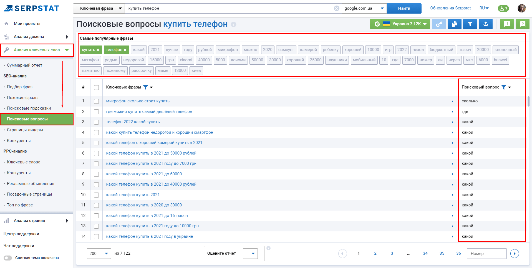This screenshot has width=532, height=268.
Task: Open sort arrow next to Ключевые фразы
Action: (x=151, y=87)
